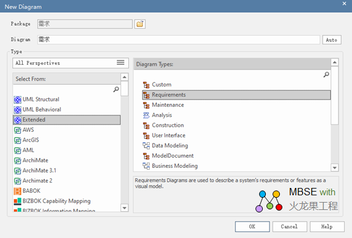Screen dimensions: 352x238
Task: Click the Analysis diagram icon
Action: pos(146,115)
